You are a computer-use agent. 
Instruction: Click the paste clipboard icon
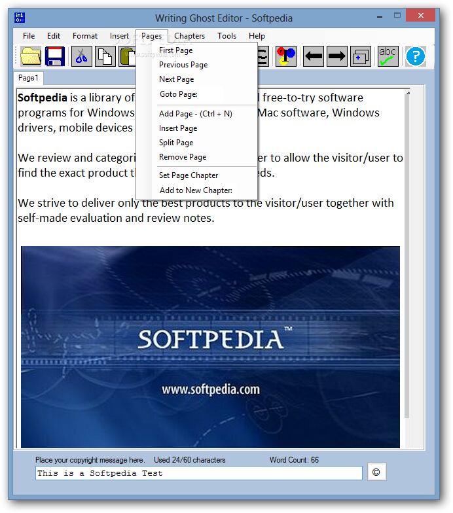[128, 56]
